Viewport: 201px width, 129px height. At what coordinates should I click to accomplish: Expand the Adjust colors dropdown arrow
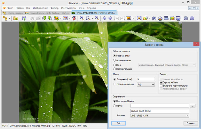(70, 18)
